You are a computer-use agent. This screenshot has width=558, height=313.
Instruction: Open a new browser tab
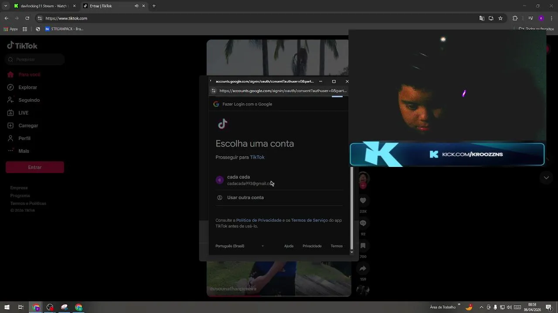154,6
